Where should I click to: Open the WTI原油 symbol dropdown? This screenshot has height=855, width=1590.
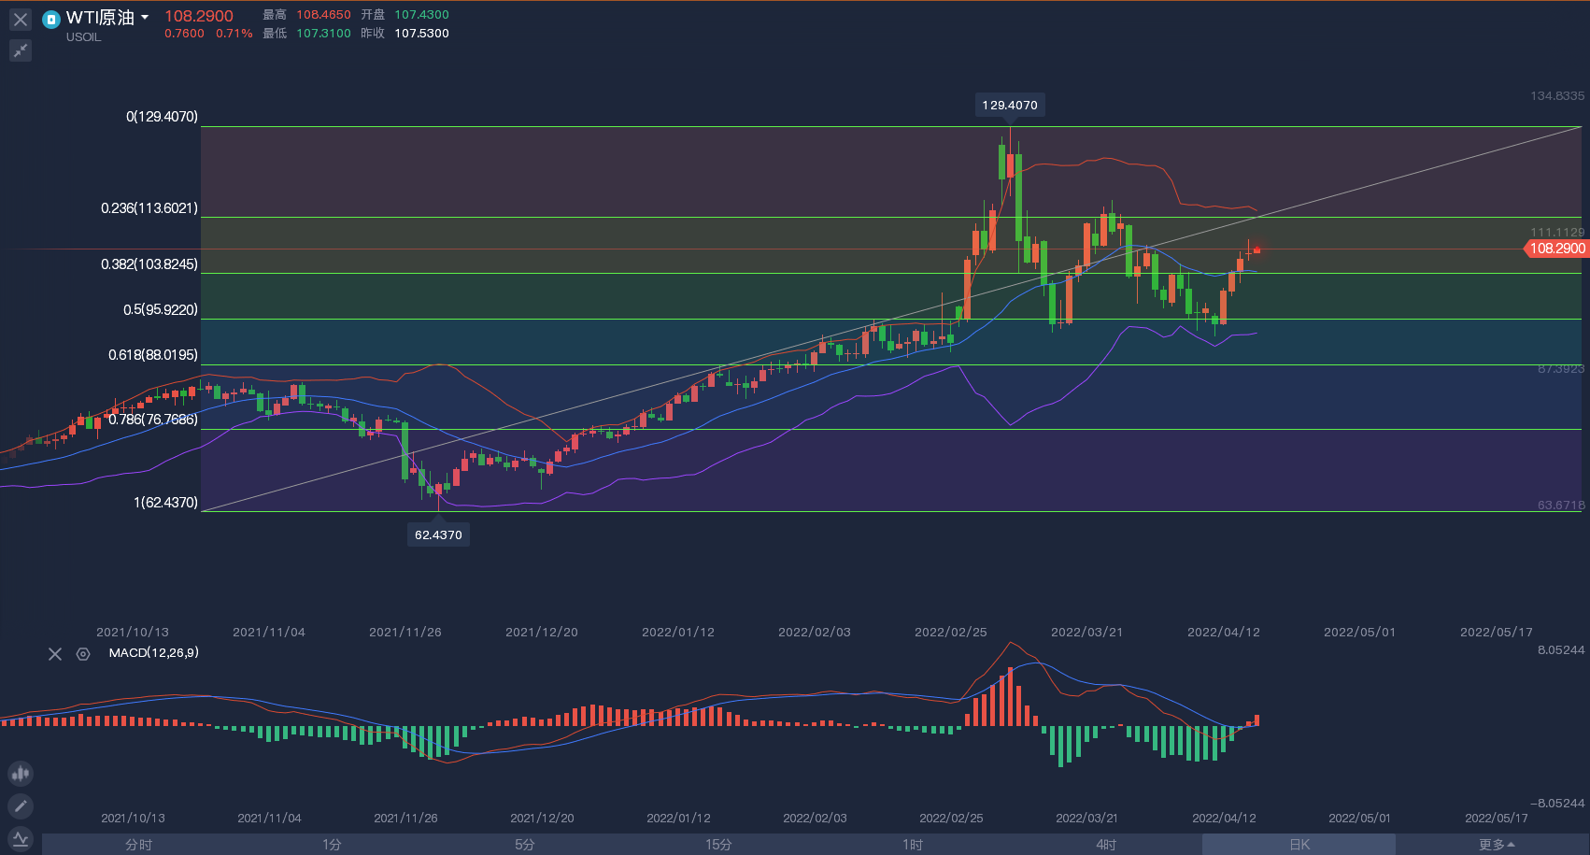click(x=145, y=18)
